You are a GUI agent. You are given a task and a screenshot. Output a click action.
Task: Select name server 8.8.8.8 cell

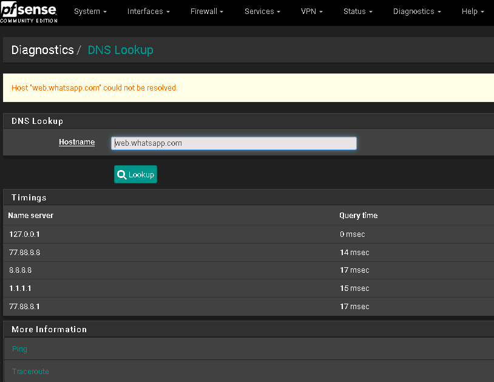coord(20,270)
